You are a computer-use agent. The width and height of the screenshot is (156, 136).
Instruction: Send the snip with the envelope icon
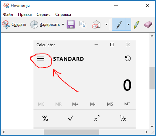tap(96, 25)
